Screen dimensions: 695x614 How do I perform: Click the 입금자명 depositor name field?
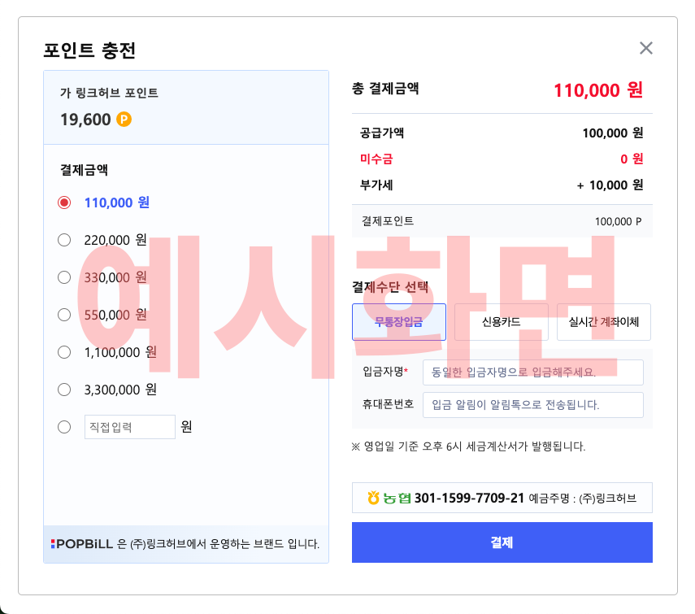533,372
